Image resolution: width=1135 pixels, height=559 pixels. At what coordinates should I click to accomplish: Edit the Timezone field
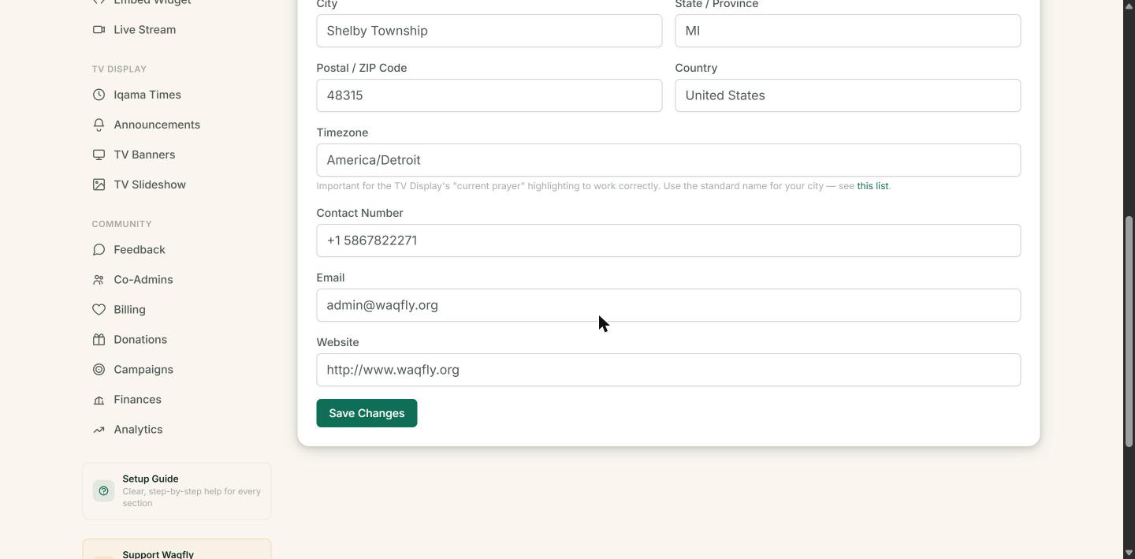(668, 160)
